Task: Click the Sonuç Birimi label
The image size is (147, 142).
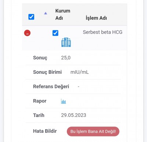Action: point(47,72)
